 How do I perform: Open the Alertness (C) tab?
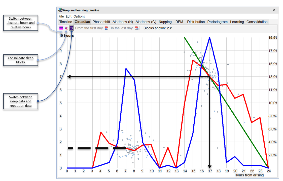[x=146, y=22]
